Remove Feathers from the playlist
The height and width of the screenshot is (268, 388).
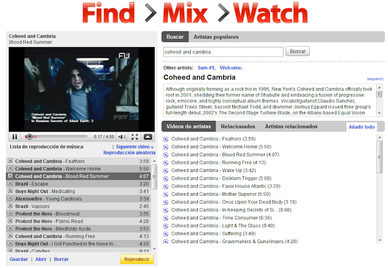[x=10, y=161]
